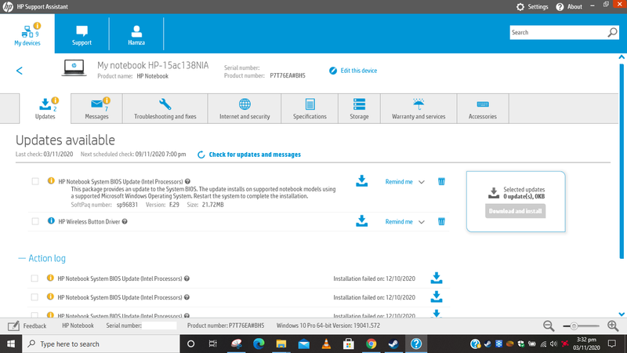Download the second failed BIOS update in Action log
627x353 pixels.
point(437,297)
